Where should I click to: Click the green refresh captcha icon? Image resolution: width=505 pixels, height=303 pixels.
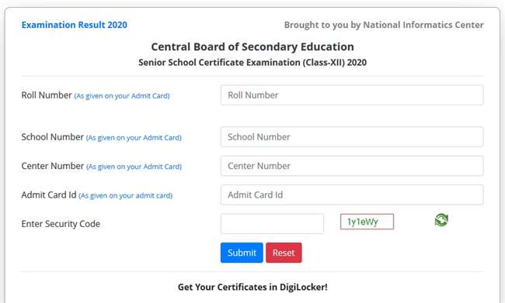(x=441, y=220)
